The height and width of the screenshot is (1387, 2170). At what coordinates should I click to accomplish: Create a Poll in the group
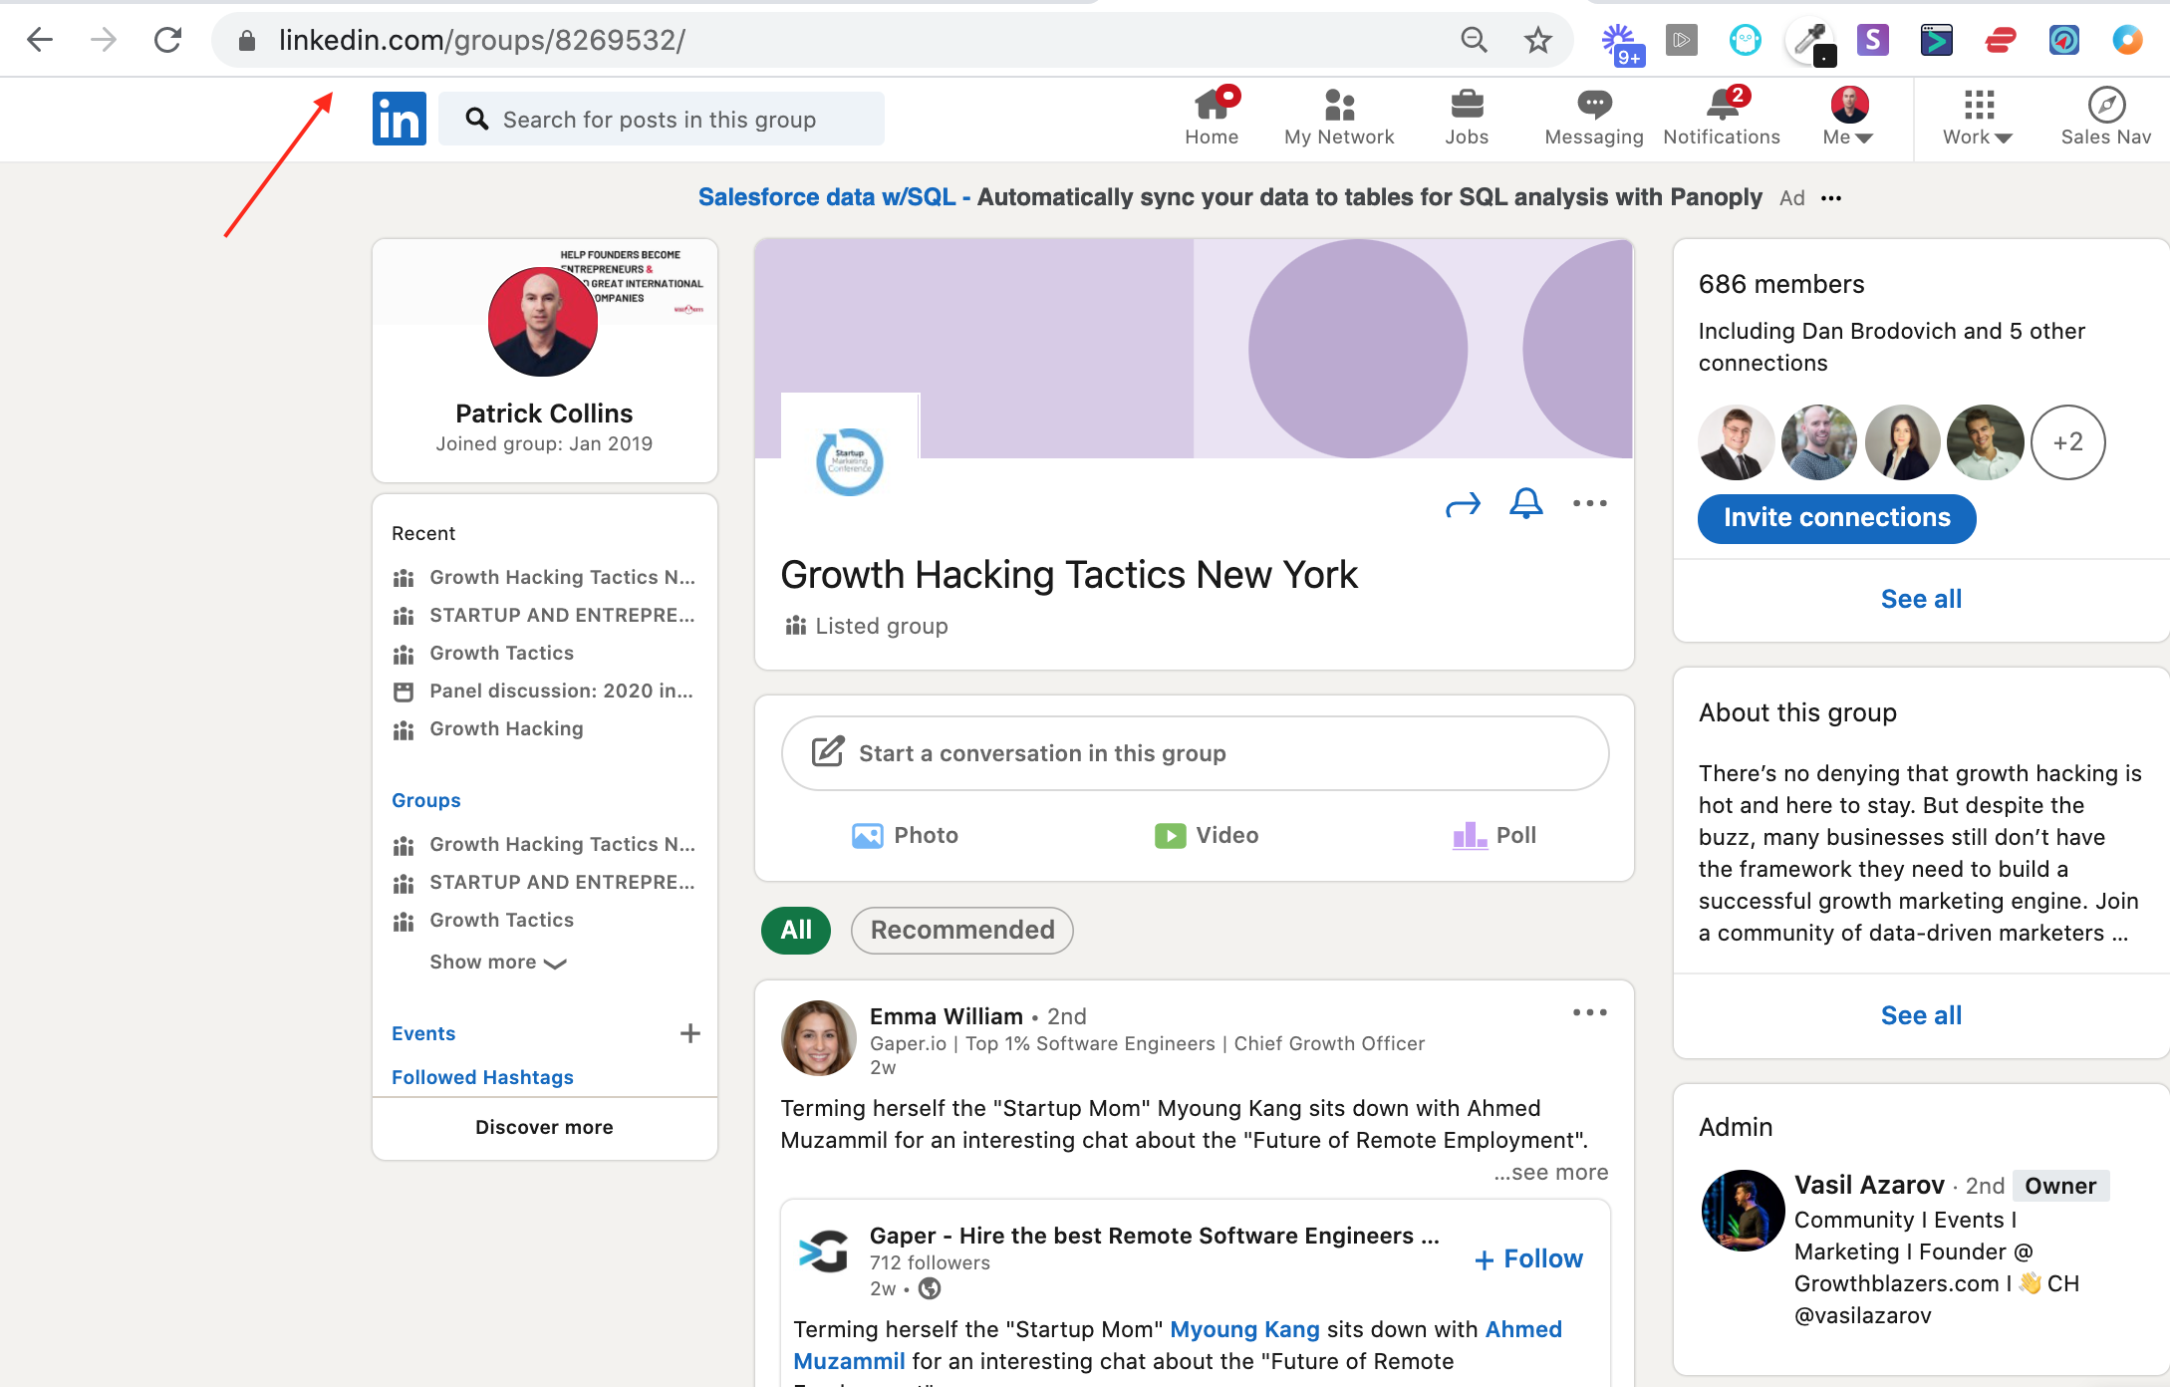point(1494,835)
